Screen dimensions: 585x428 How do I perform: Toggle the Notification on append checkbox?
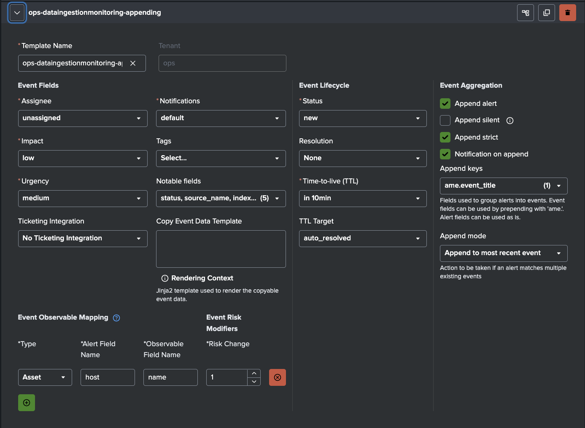click(x=445, y=154)
